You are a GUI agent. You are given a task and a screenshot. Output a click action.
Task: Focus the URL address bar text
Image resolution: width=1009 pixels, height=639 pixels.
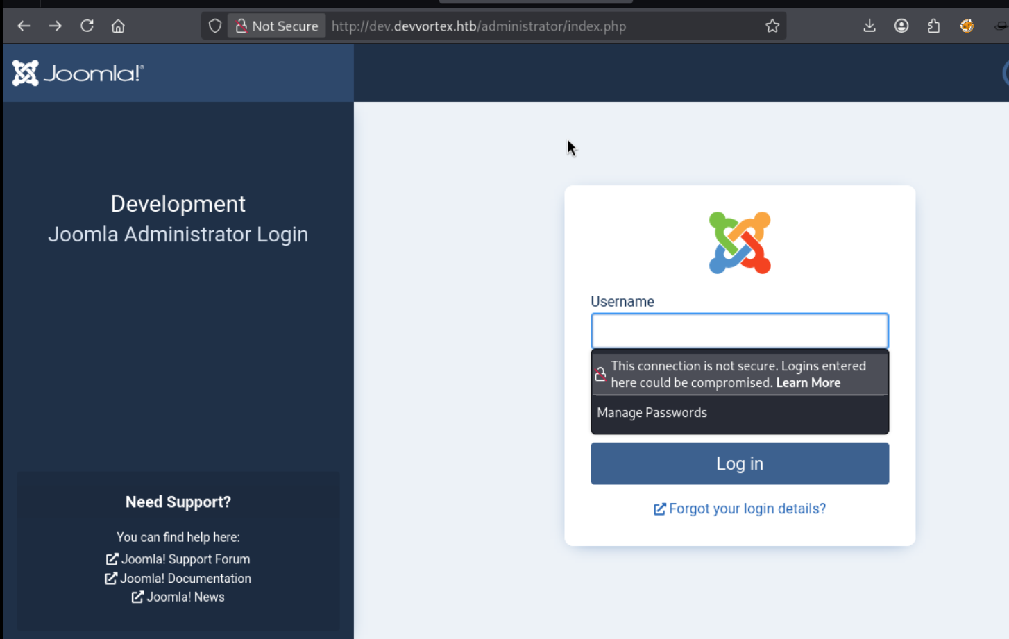tap(479, 26)
